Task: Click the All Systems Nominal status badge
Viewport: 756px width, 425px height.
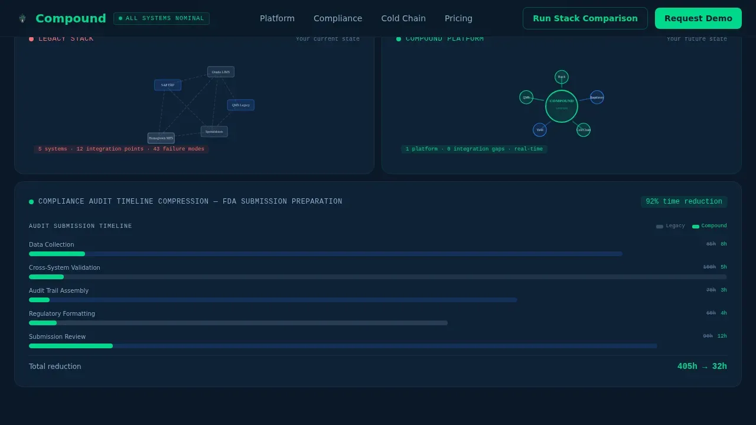Action: pos(161,18)
